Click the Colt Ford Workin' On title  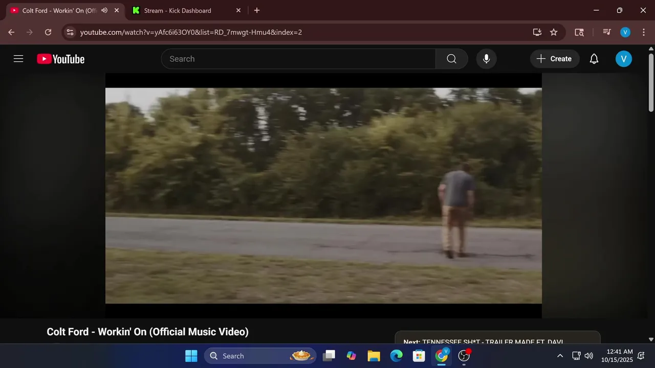point(148,332)
